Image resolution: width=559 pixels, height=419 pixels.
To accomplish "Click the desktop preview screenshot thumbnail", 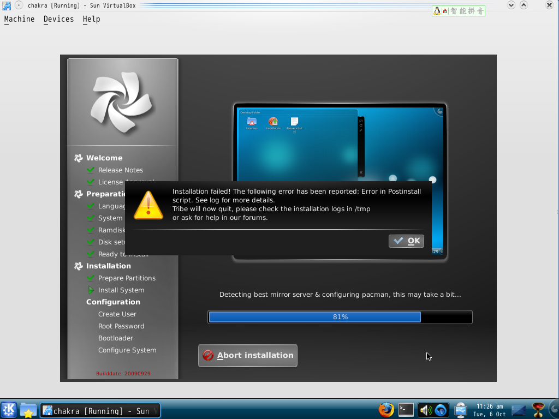I will coord(340,182).
